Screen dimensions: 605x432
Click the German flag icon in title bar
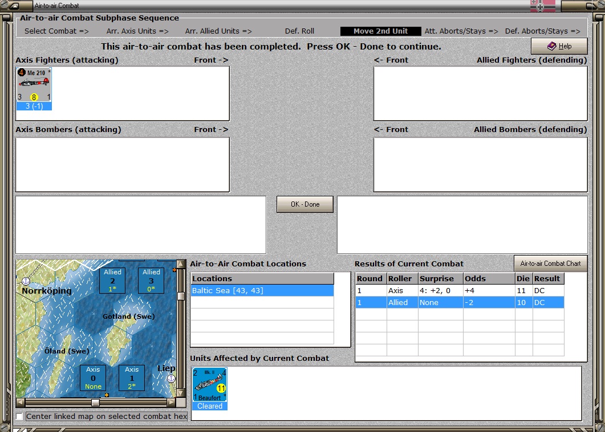point(543,6)
